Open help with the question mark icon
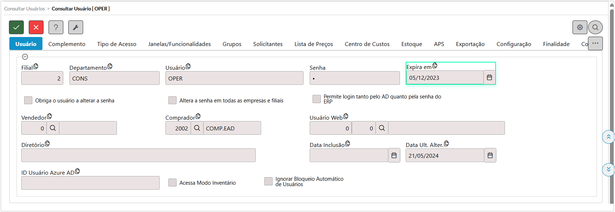 click(56, 27)
